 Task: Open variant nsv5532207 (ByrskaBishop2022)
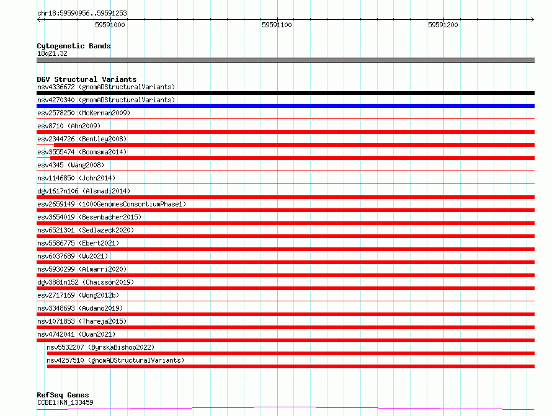(100, 347)
